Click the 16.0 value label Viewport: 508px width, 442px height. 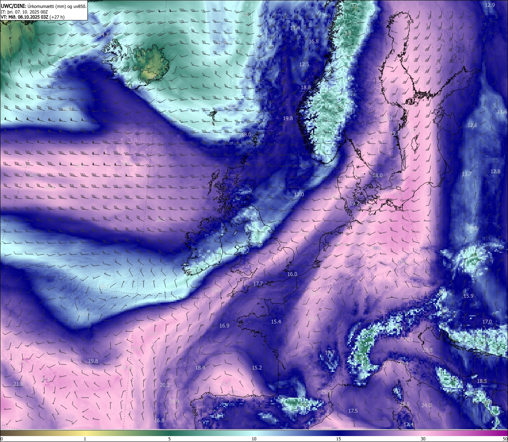point(292,274)
